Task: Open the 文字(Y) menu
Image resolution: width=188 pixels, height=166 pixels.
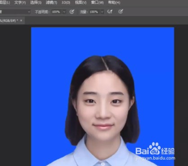Action: tap(20, 3)
